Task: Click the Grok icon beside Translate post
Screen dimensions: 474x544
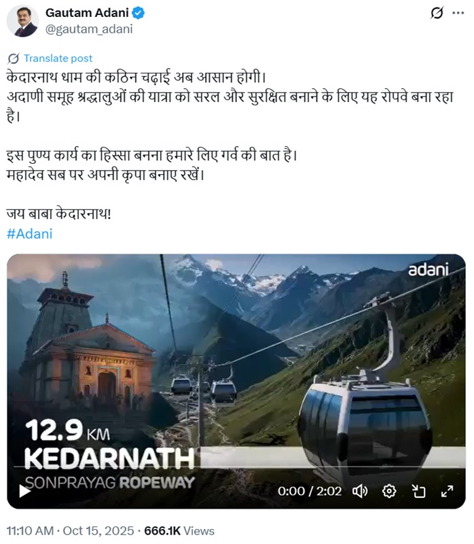Action: click(13, 58)
